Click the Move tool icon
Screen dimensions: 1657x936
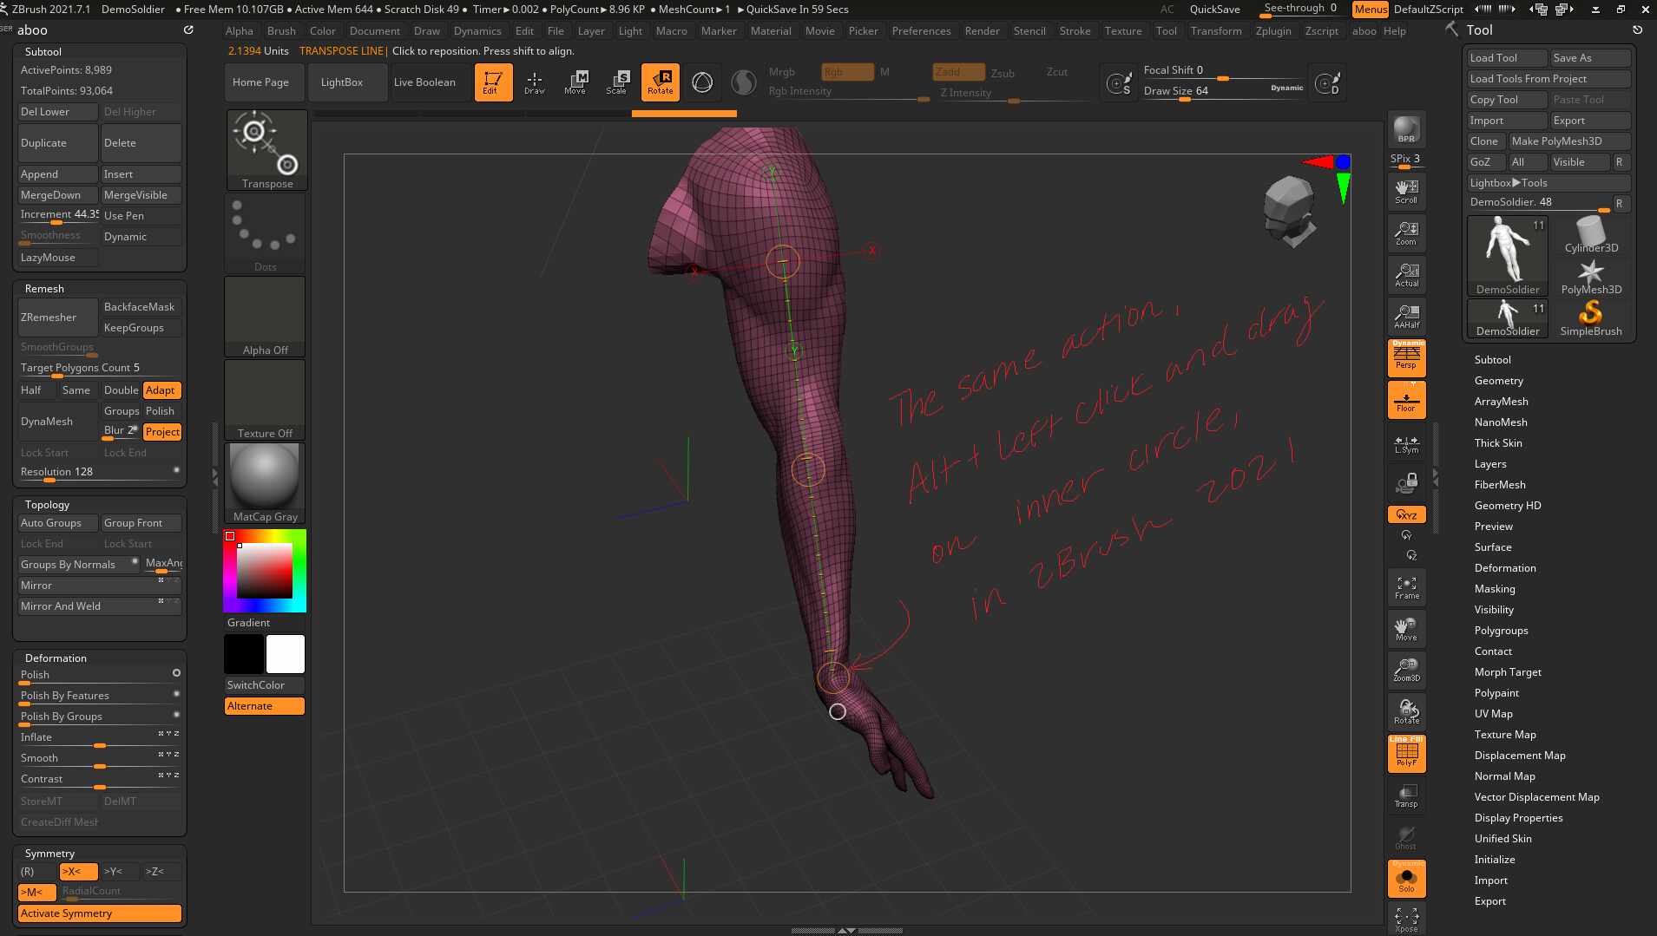tap(575, 82)
